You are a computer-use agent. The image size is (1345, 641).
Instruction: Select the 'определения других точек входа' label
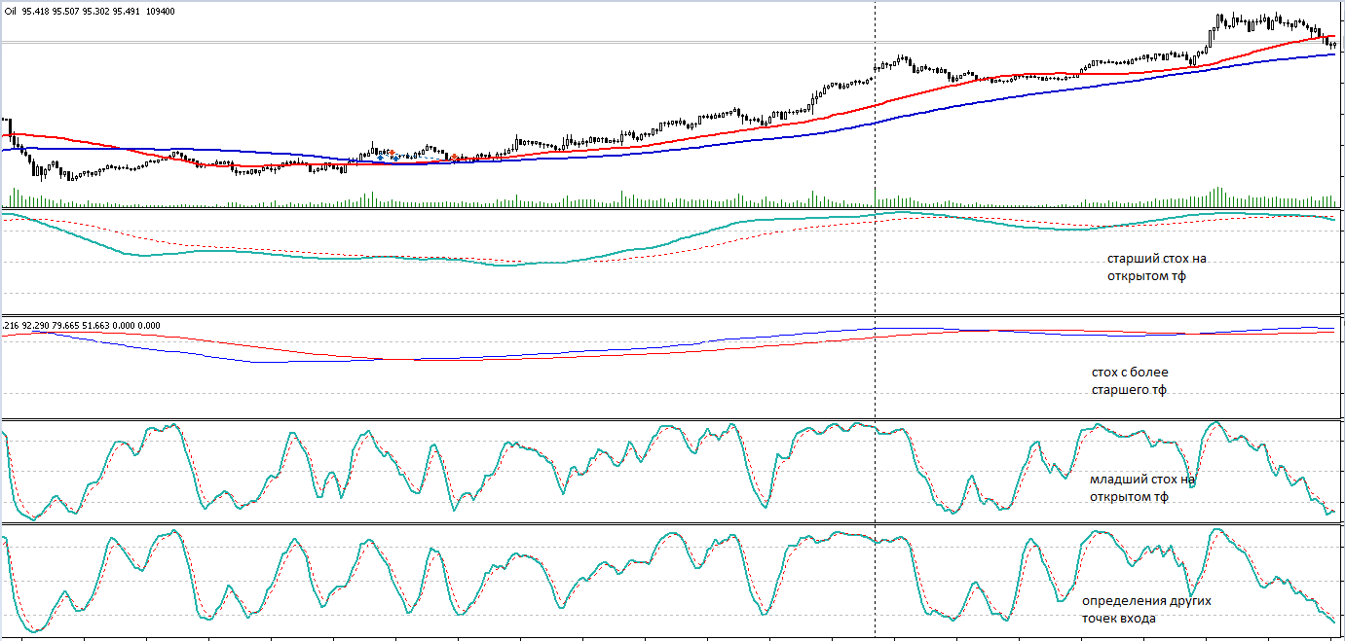pos(1146,610)
